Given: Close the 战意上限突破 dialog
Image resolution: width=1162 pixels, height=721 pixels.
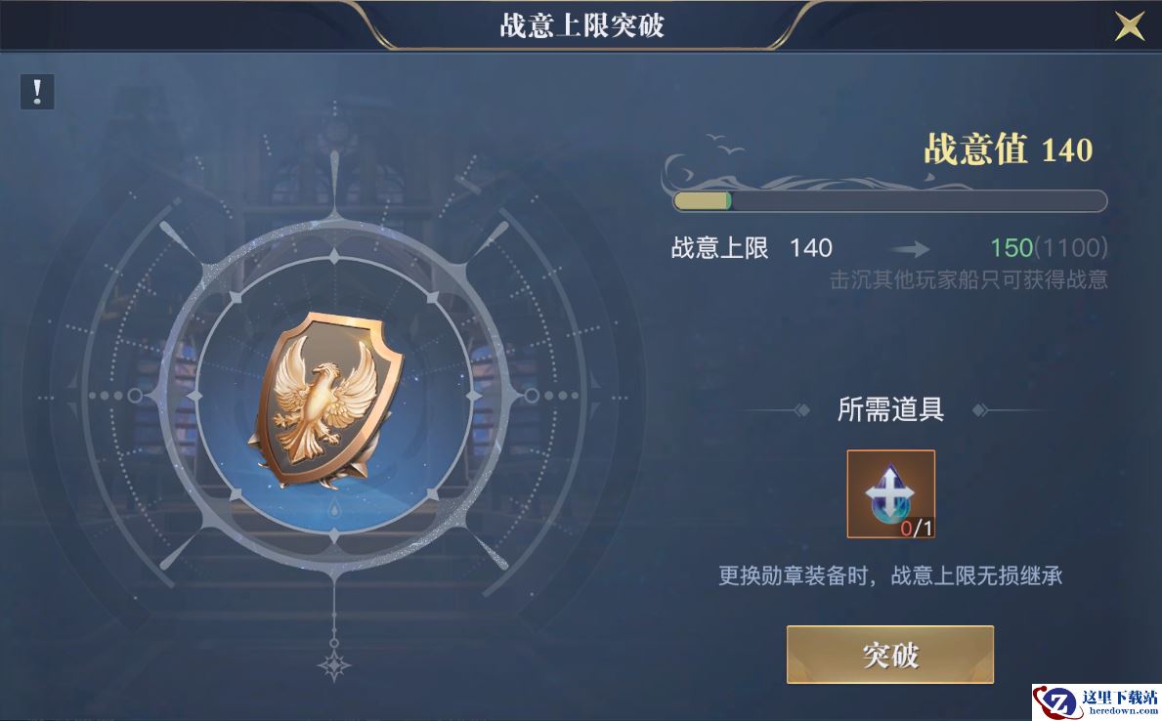Looking at the screenshot, I should [1130, 26].
